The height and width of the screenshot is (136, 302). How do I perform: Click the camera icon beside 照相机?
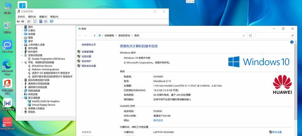click(x=25, y=112)
